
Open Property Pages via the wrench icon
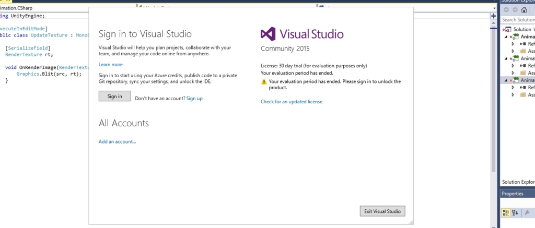coord(528,212)
